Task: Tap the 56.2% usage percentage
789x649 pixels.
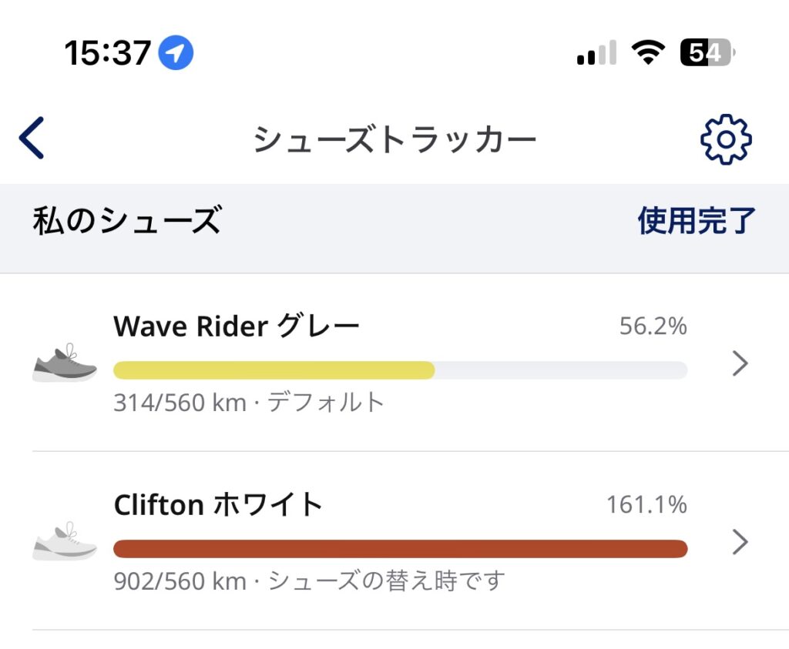Action: coord(653,326)
